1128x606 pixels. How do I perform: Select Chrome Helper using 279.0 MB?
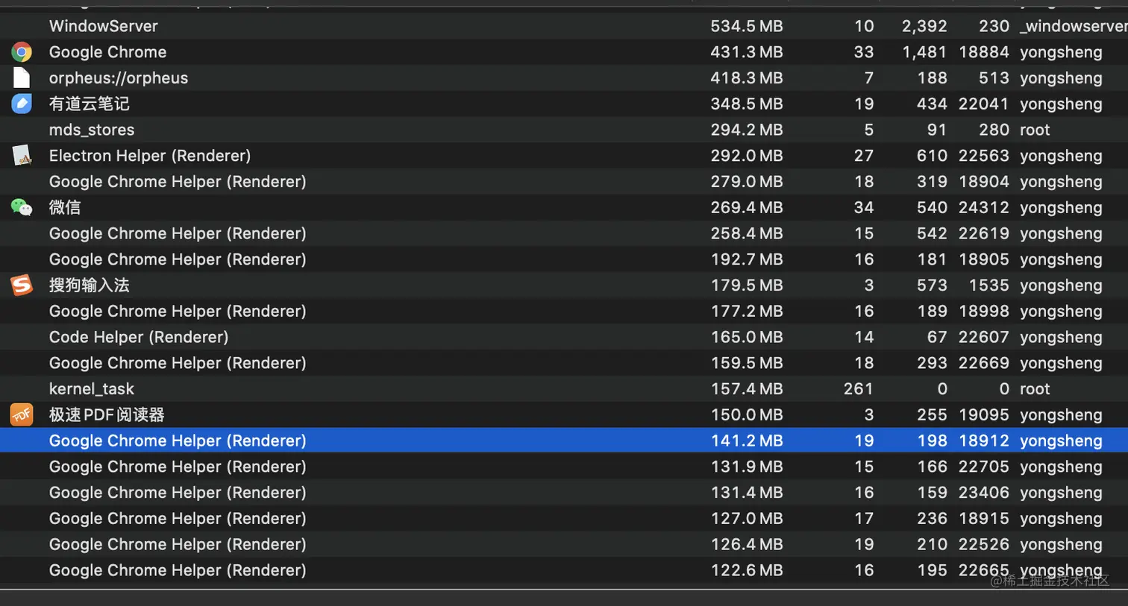(178, 182)
